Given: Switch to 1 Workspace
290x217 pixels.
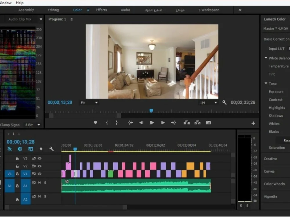Looking at the screenshot, I should [209, 10].
